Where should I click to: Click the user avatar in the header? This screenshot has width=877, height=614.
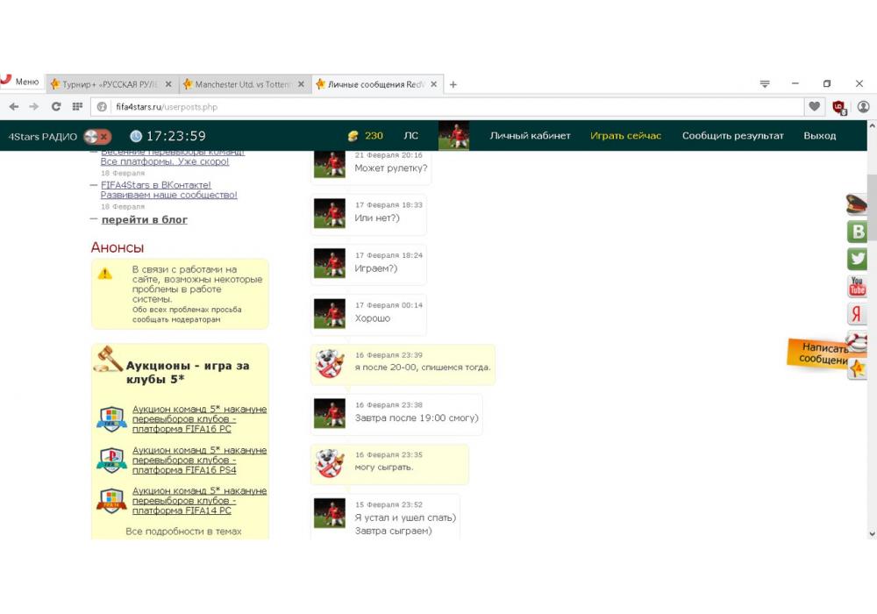coord(453,135)
